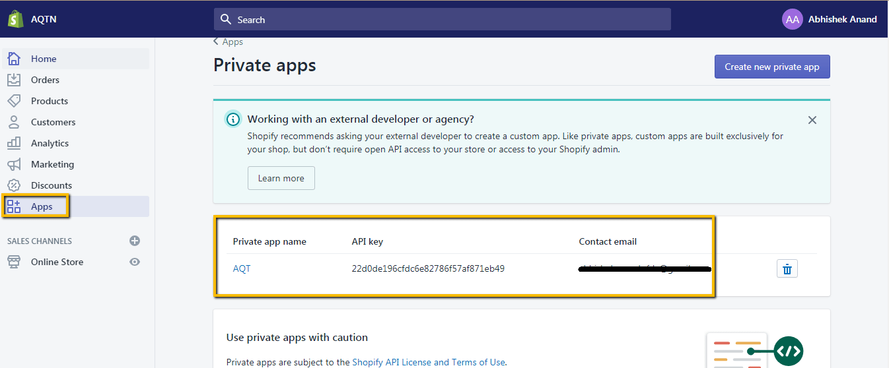Click the Apps grid icon
The width and height of the screenshot is (889, 368).
click(x=14, y=206)
